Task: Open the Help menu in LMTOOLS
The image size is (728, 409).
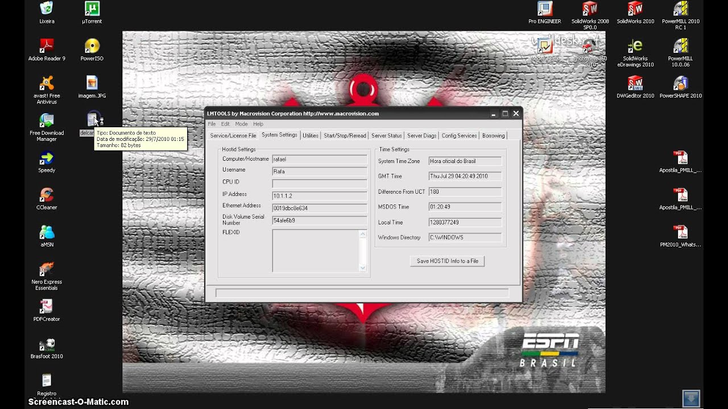Action: click(x=258, y=124)
